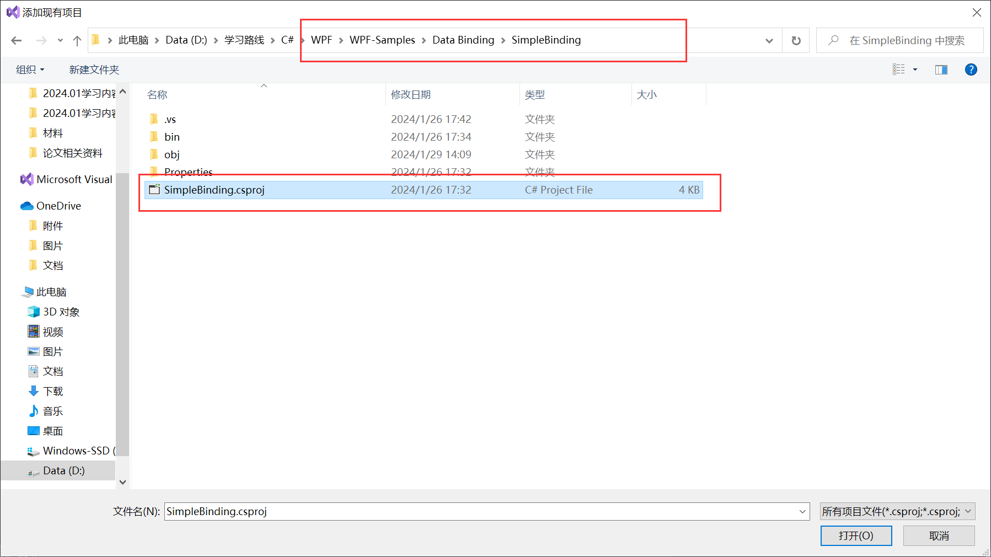
Task: Click WPF breadcrumb segment
Action: [322, 40]
